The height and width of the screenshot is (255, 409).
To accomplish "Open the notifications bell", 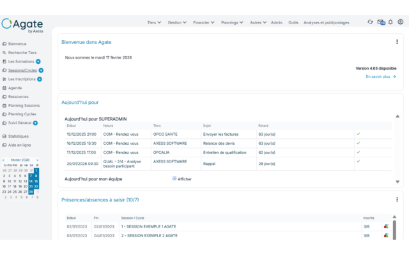I will 390,22.
